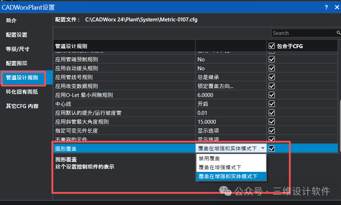The height and width of the screenshot is (205, 341).
Task: Click the config file path text
Action: [x=141, y=20]
